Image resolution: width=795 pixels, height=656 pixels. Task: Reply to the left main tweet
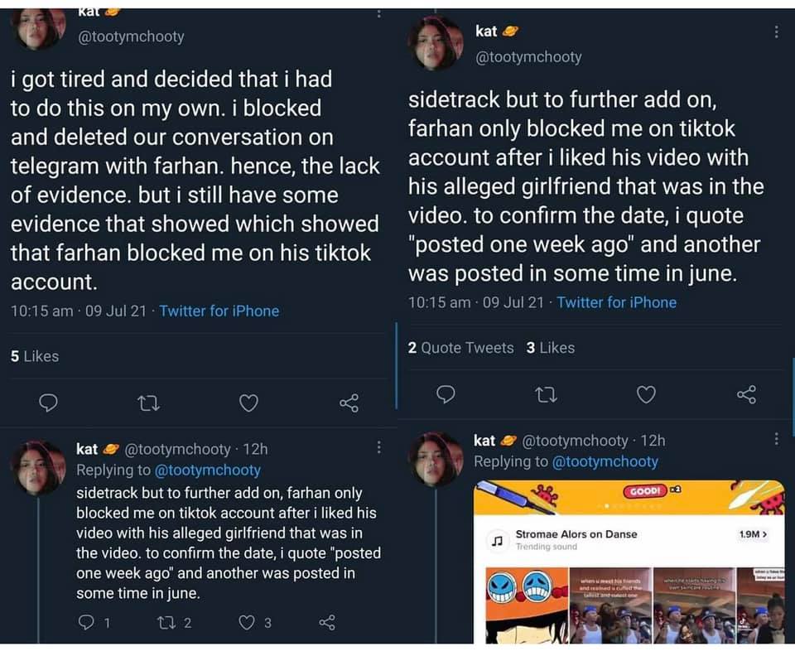click(x=49, y=403)
